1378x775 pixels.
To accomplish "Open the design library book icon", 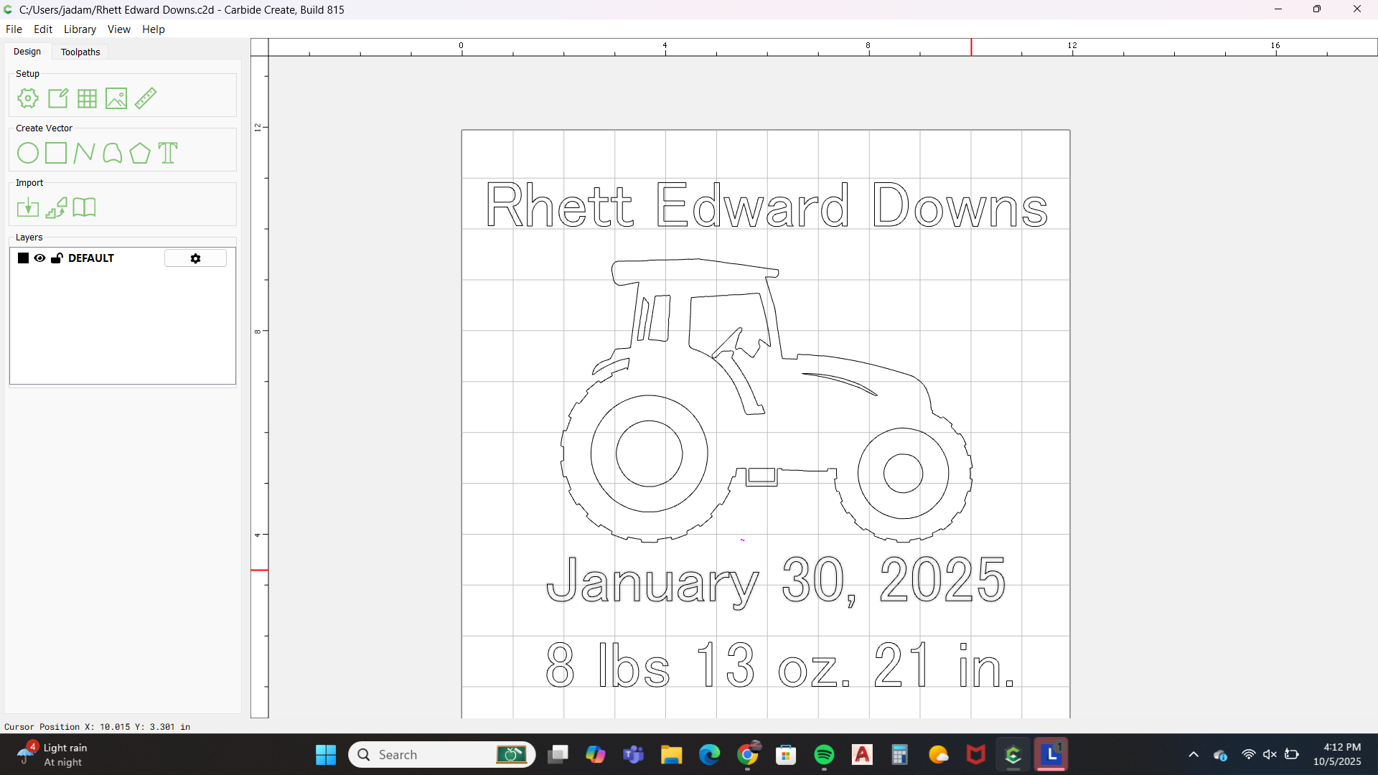I will click(84, 207).
